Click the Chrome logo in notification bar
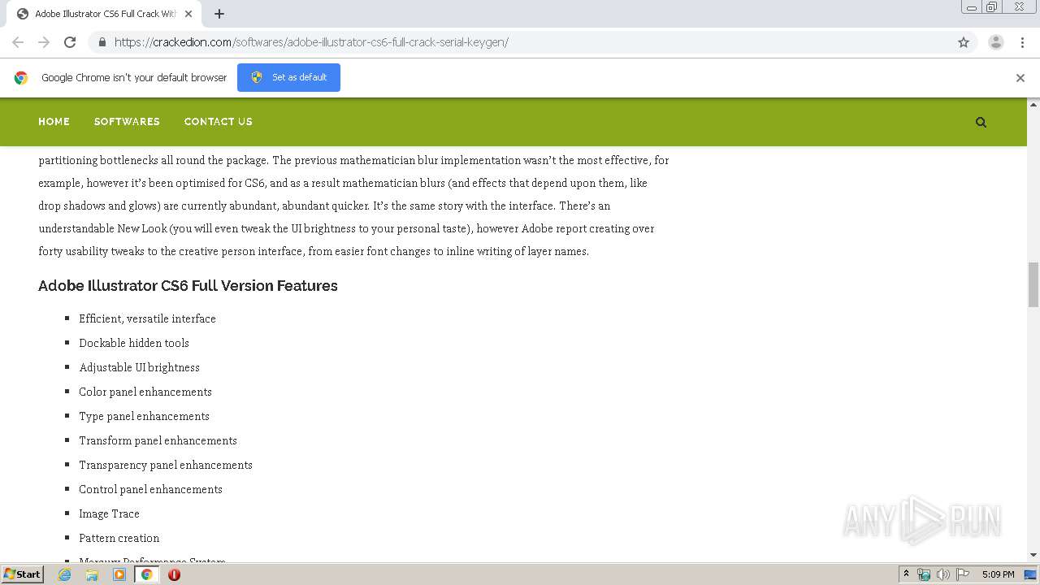Image resolution: width=1040 pixels, height=585 pixels. tap(21, 78)
